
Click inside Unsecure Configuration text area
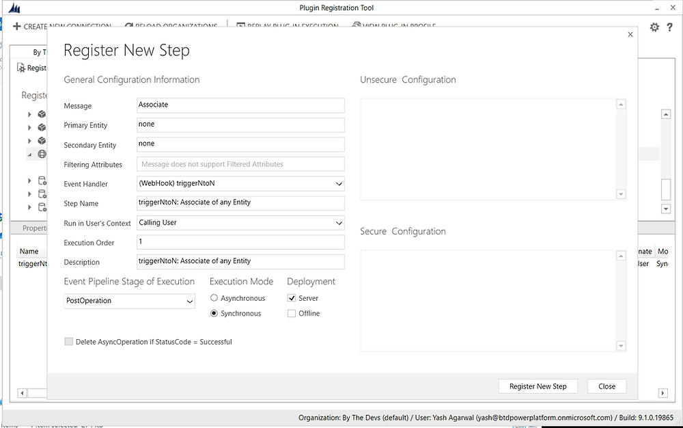[488, 149]
